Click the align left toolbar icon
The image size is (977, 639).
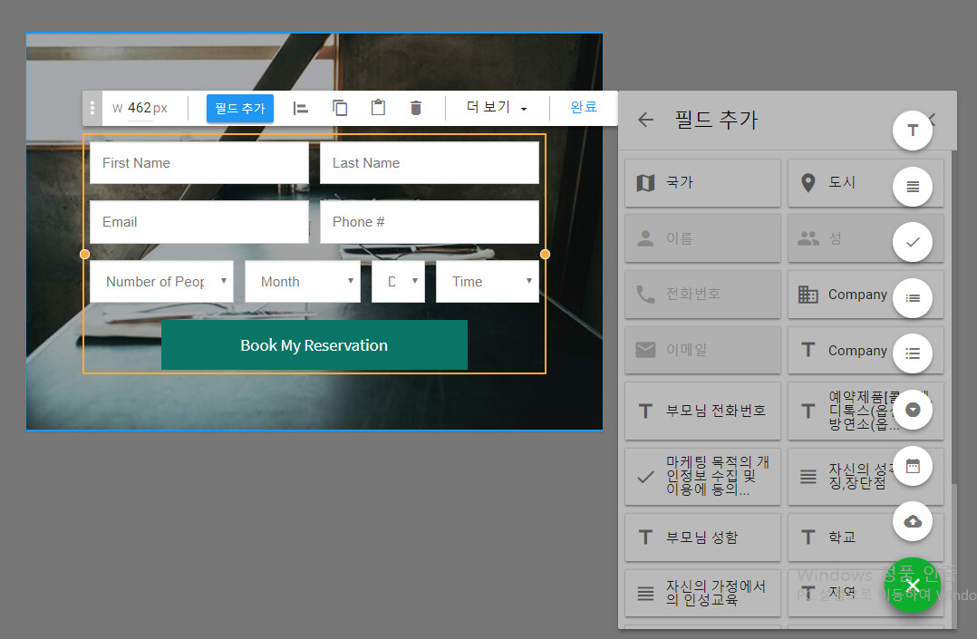click(300, 109)
